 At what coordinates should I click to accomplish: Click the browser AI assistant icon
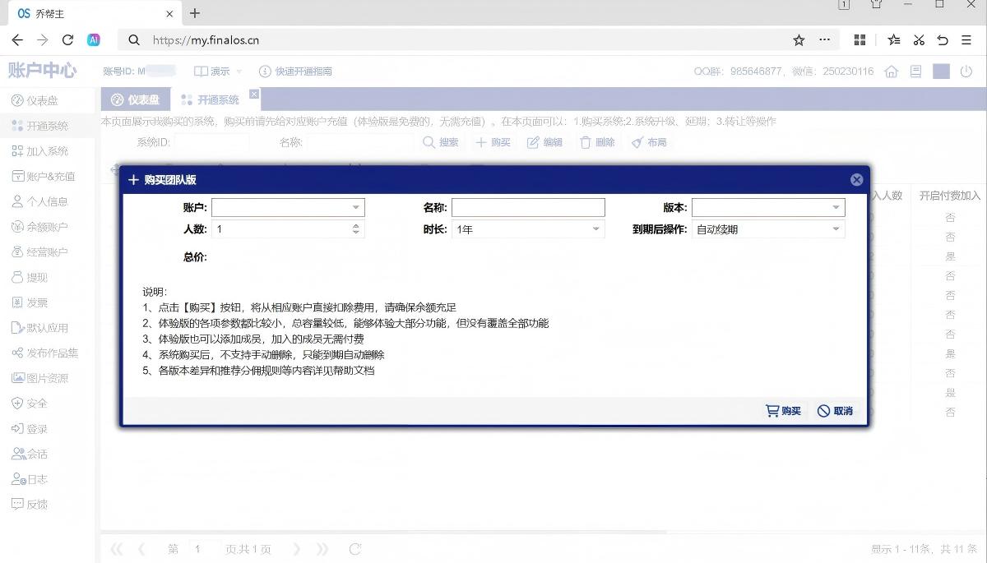pyautogui.click(x=94, y=39)
